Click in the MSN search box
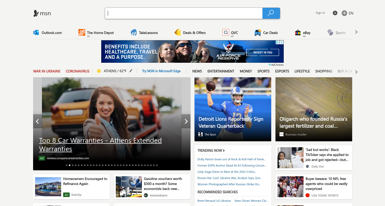 click(184, 13)
